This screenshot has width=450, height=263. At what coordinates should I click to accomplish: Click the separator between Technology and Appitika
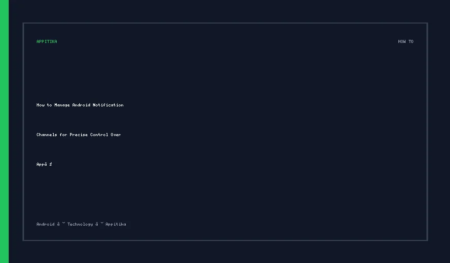[x=99, y=224]
